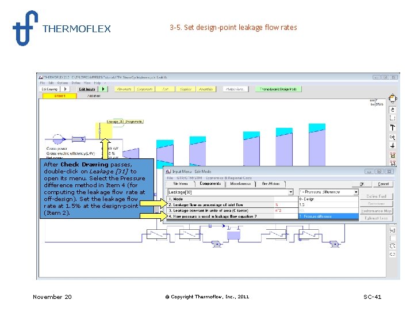Click the Exhaust Loss button
The image size is (414, 311).
click(x=376, y=218)
